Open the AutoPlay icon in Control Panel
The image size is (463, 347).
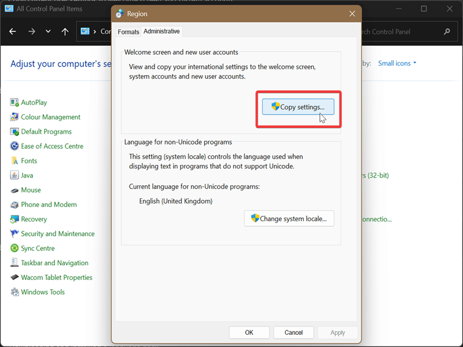pyautogui.click(x=14, y=102)
